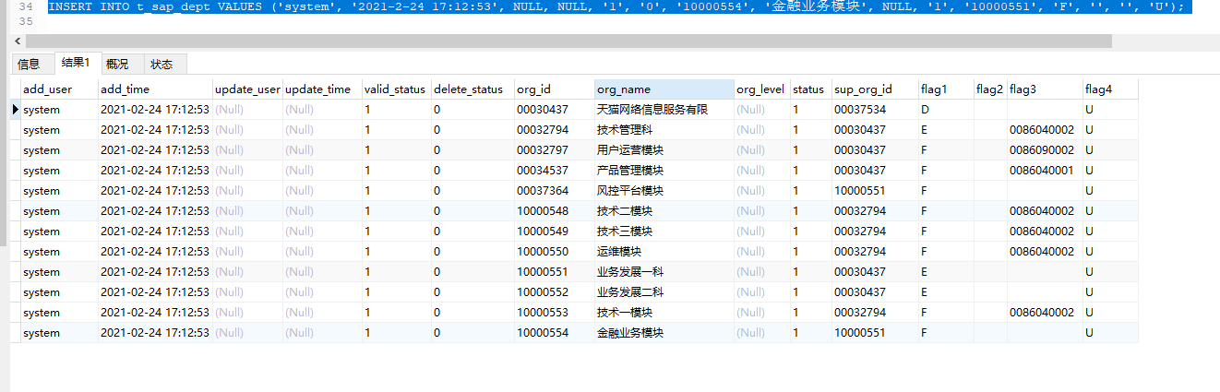The image size is (1220, 392).
Task: Click the org_name cell 业务发展一科
Action: [x=664, y=272]
